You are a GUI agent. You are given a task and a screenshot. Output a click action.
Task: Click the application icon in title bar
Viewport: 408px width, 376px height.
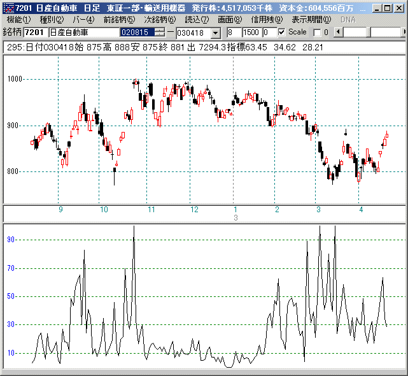pos(8,8)
